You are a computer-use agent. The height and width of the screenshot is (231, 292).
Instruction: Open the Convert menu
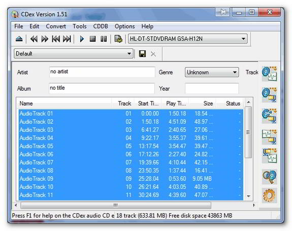56,26
